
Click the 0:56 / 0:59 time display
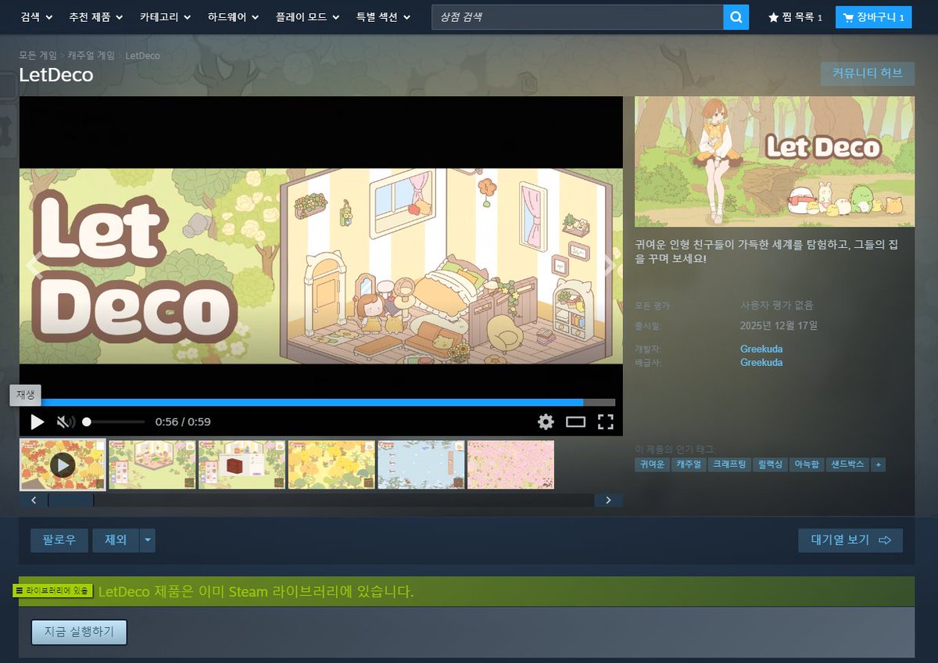pyautogui.click(x=183, y=422)
